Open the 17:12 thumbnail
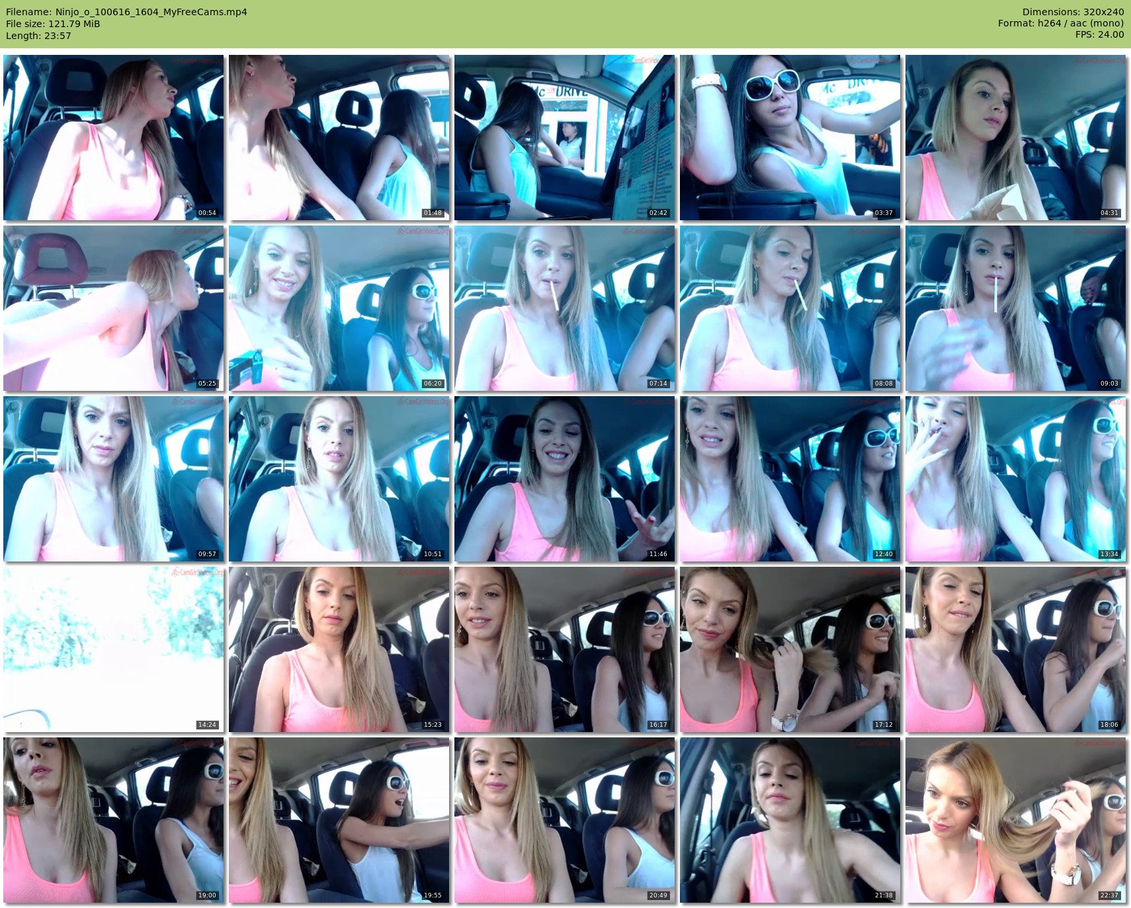This screenshot has width=1131, height=908. [x=790, y=649]
